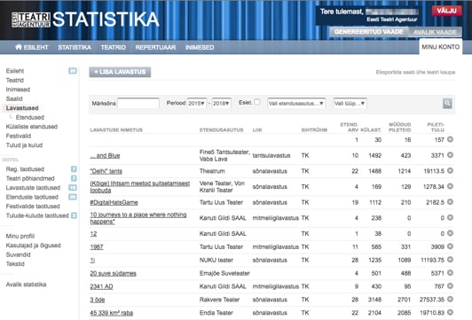Viewport: 472px width, 320px height.
Task: Open Minu profiil in sidebar
Action: tap(20, 236)
